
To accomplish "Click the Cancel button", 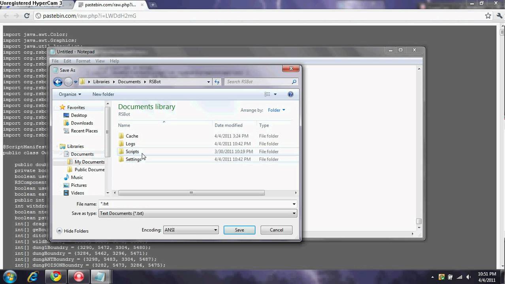I will (x=277, y=230).
